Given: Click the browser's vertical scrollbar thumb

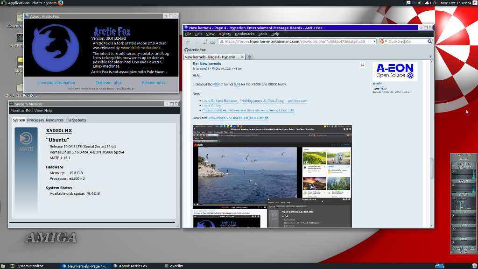Looking at the screenshot, I should (x=432, y=168).
